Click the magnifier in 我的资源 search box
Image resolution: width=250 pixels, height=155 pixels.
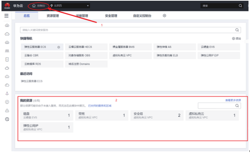[x=237, y=106]
